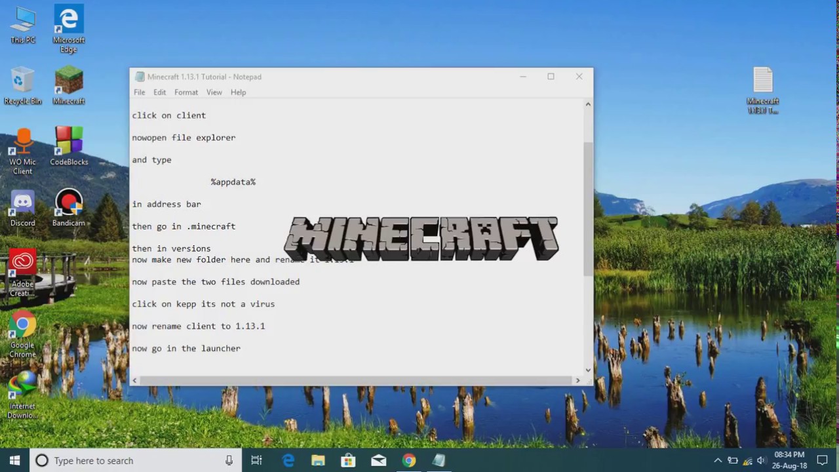Open Edge from the taskbar
839x472 pixels.
[x=288, y=460]
